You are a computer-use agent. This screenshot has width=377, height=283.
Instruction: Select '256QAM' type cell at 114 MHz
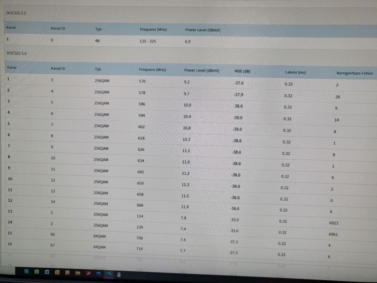(100, 214)
